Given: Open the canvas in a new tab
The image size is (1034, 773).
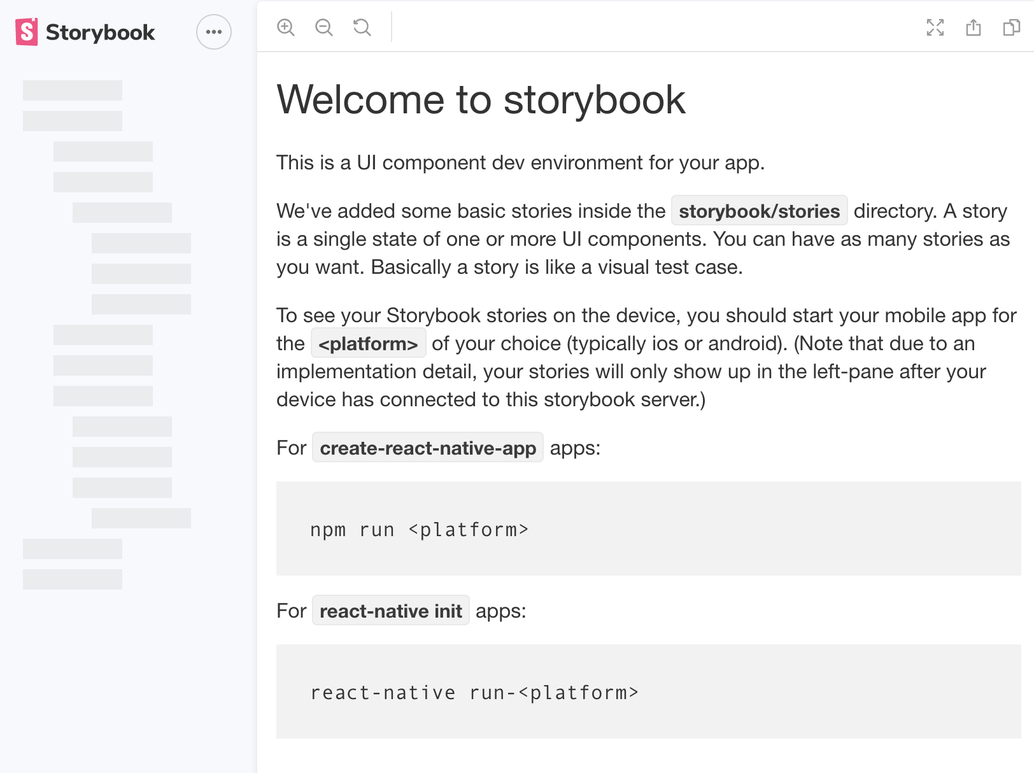Looking at the screenshot, I should point(974,27).
